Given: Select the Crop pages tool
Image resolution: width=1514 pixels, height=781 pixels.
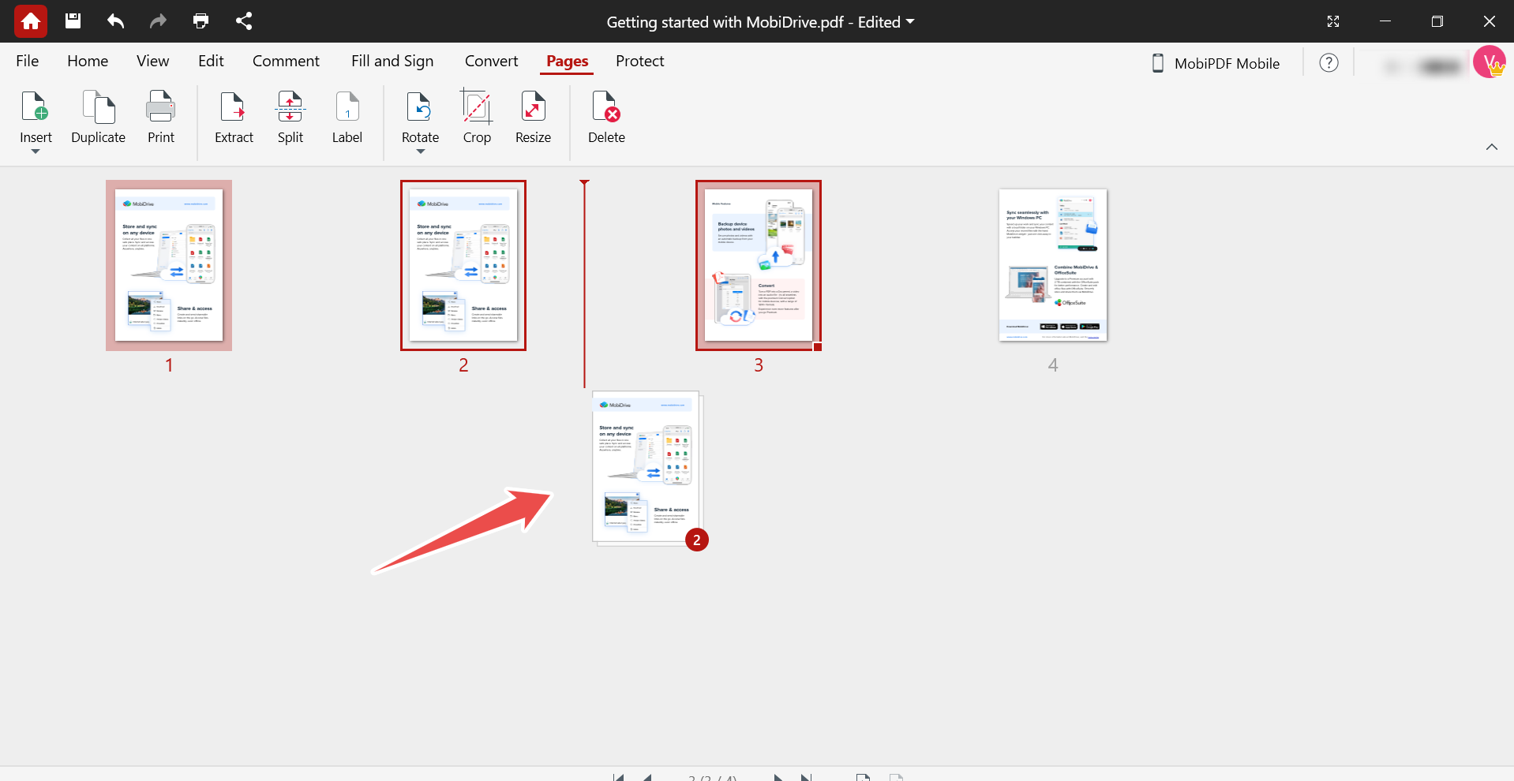Looking at the screenshot, I should point(476,118).
